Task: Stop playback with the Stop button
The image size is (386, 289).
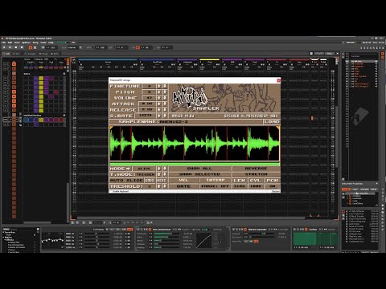Action: pos(16,47)
